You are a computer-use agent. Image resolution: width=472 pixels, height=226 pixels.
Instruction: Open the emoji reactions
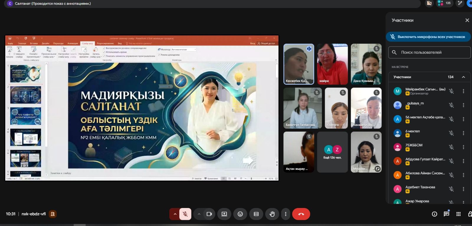[240, 214]
